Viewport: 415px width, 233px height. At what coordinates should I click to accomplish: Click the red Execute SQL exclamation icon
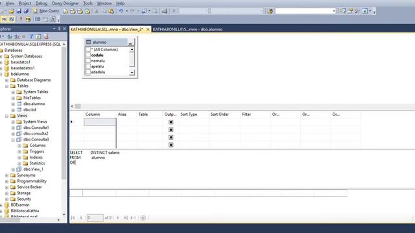pos(21,19)
